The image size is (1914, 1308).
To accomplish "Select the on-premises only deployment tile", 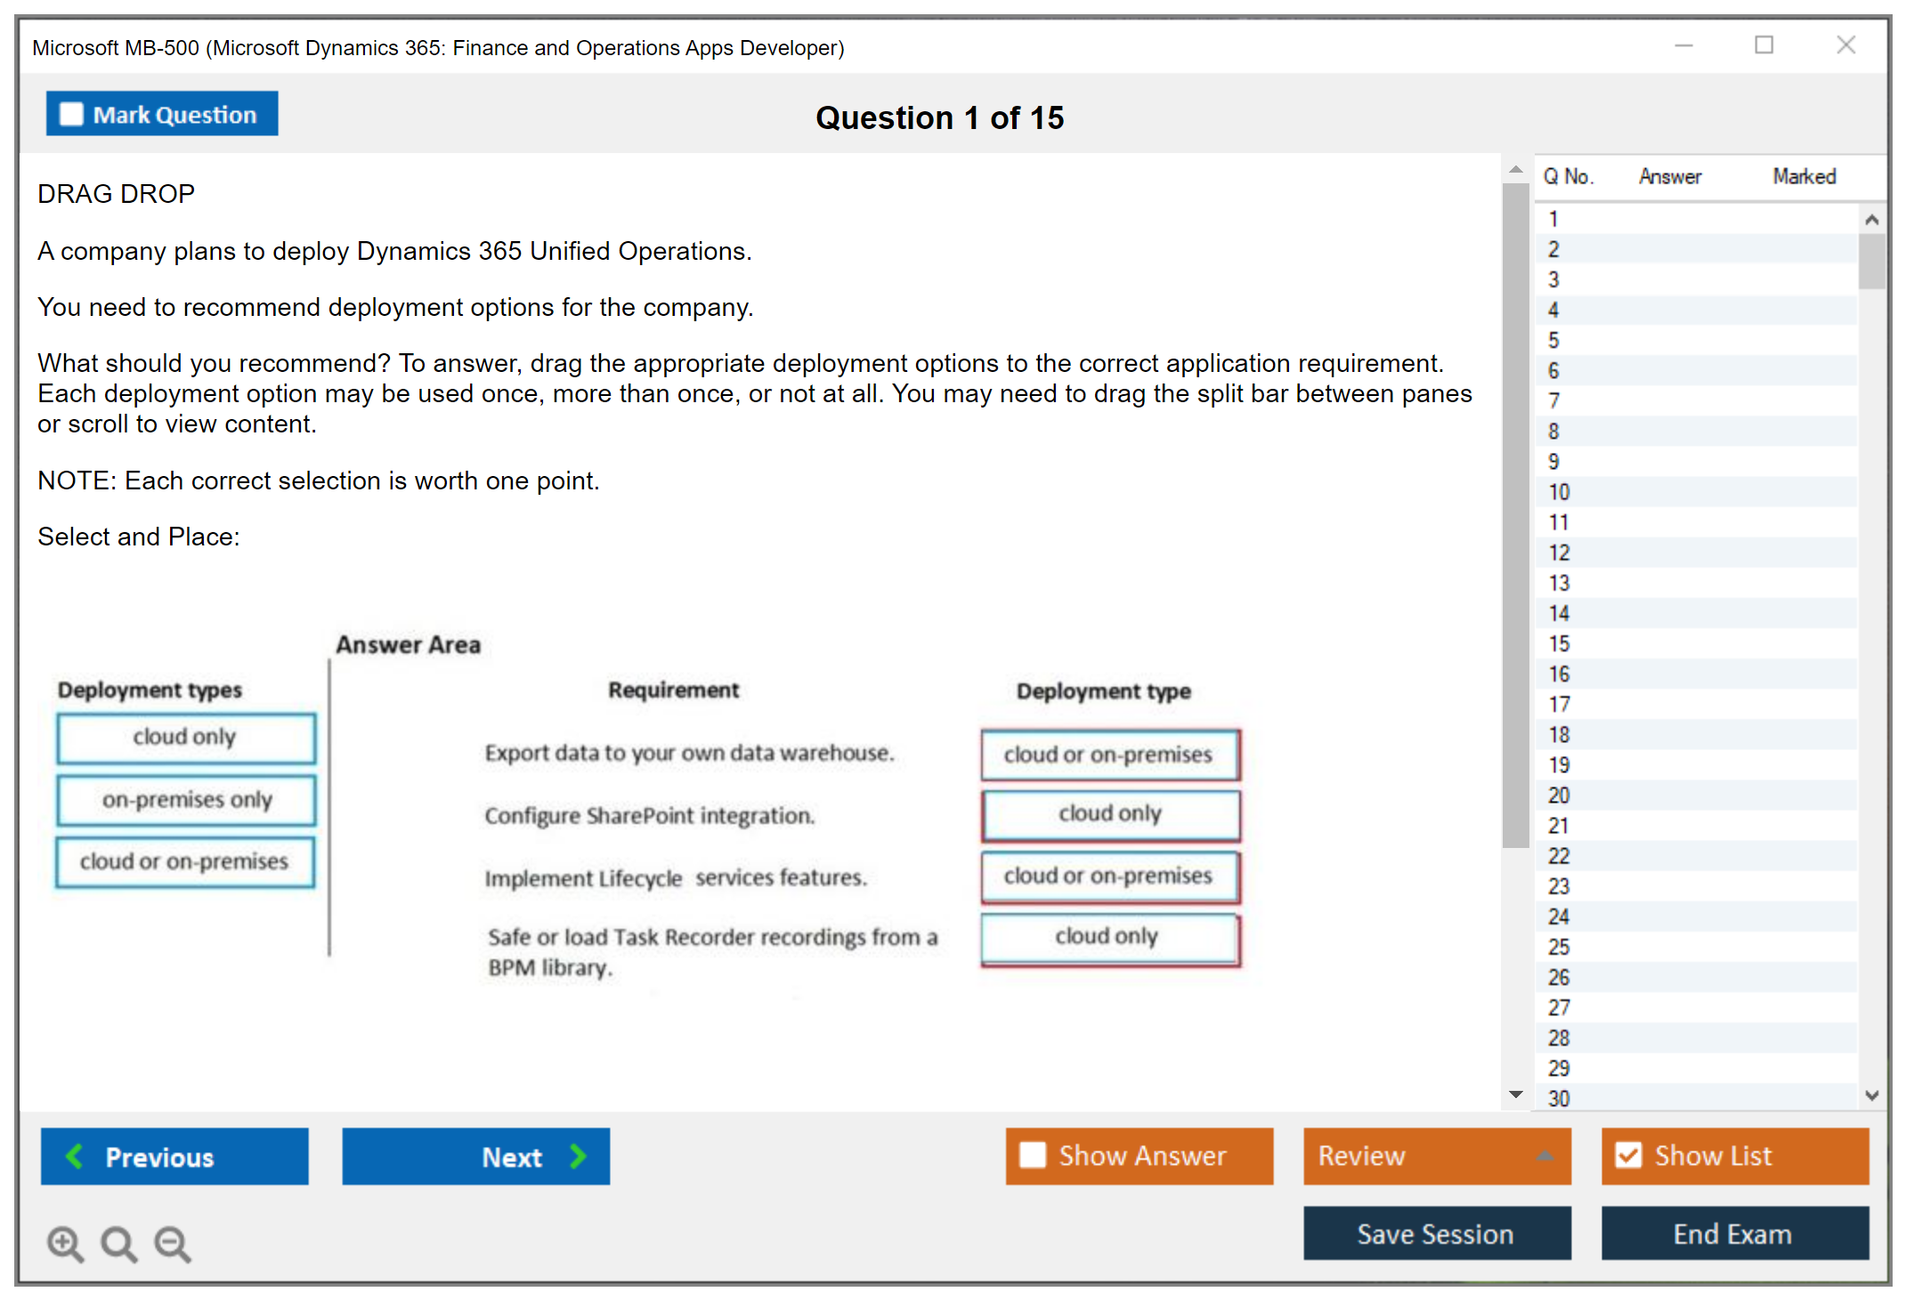I will 186,799.
